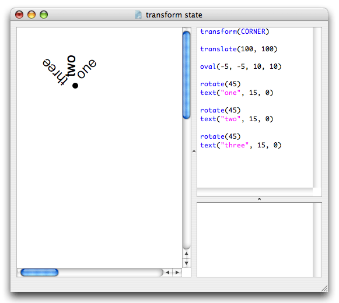Image resolution: width=339 pixels, height=303 pixels.
Task: Click the line transform(CORNER) in the editor
Action: click(x=235, y=31)
